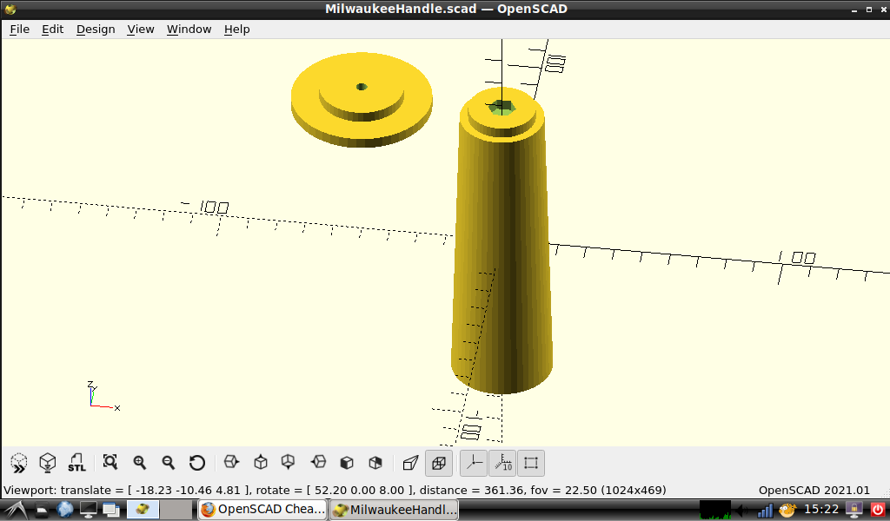
Task: Export the model as STL
Action: tap(76, 463)
